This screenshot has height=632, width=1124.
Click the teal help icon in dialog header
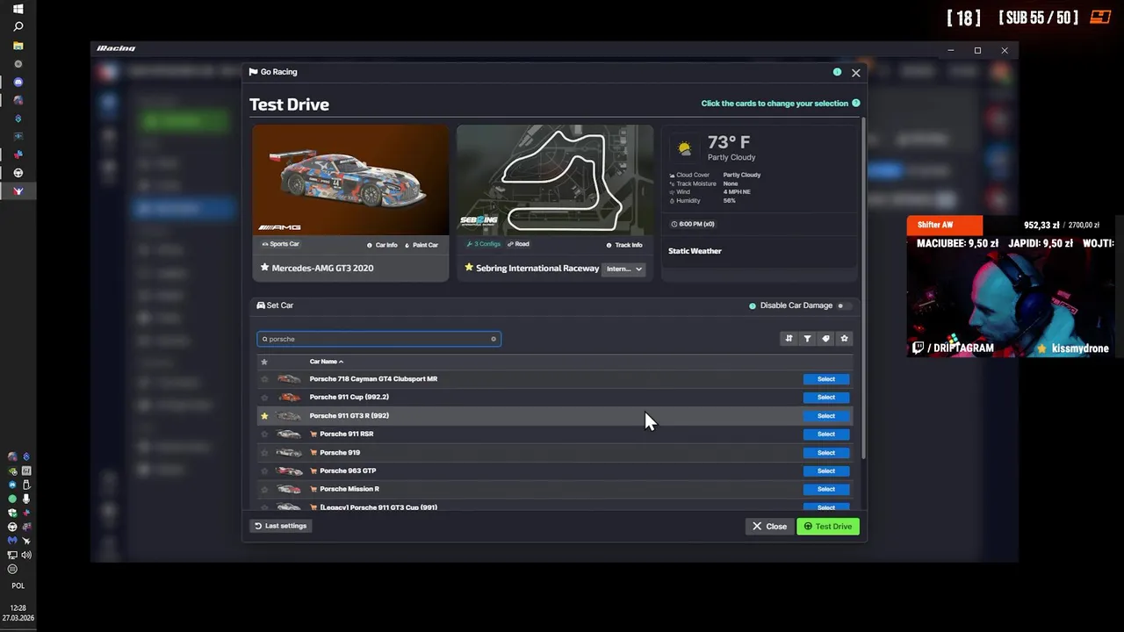tap(837, 72)
